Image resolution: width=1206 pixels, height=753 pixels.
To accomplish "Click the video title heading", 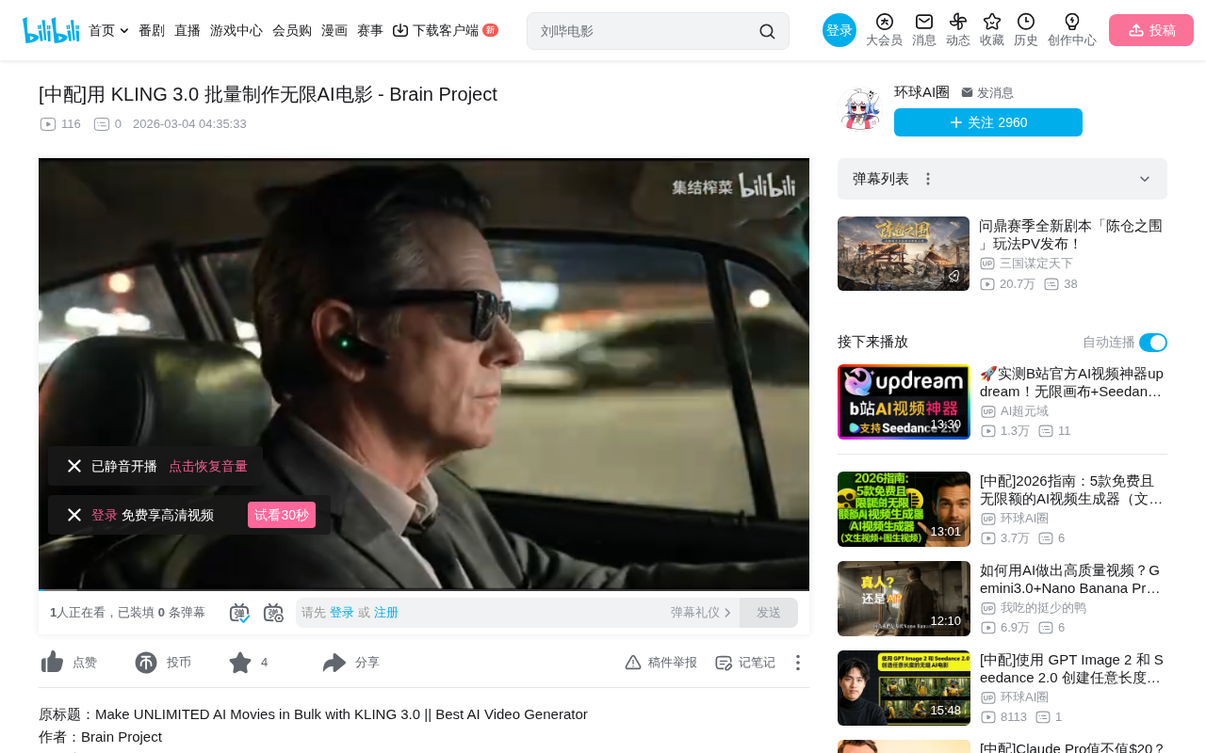I will 269,94.
